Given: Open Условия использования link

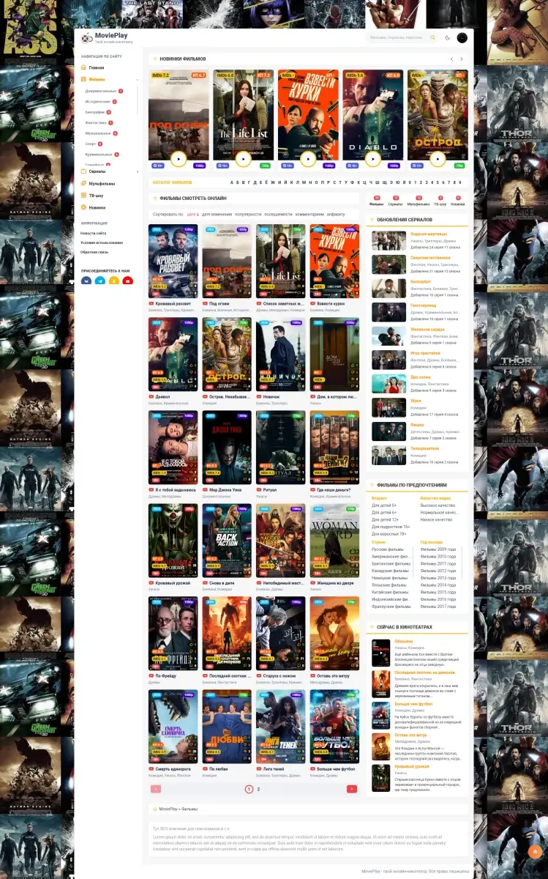Looking at the screenshot, I should click(102, 242).
